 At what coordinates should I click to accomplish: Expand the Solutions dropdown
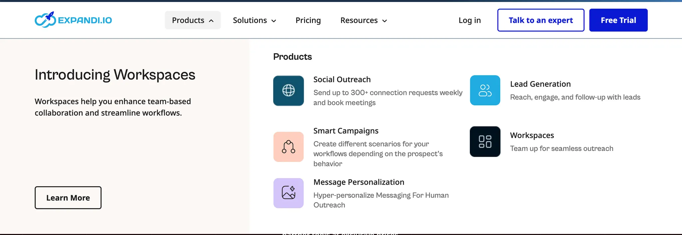coord(254,20)
